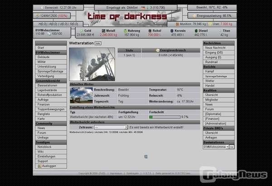Click the German flag icon in login bar

click(143, 8)
